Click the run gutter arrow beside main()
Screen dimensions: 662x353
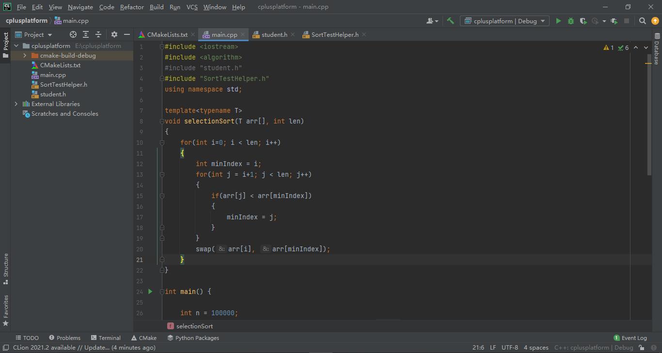[x=150, y=292]
